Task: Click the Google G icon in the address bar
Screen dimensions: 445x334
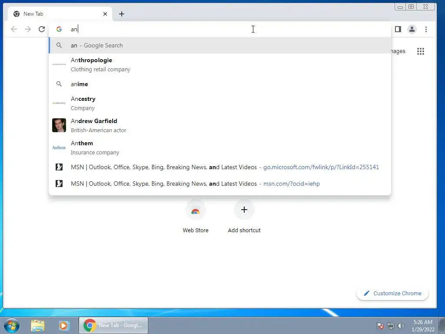Action: [x=59, y=29]
